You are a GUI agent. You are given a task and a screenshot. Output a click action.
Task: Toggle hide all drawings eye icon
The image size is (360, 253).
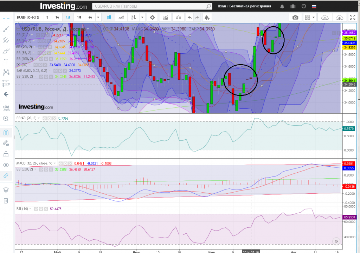click(x=6, y=165)
